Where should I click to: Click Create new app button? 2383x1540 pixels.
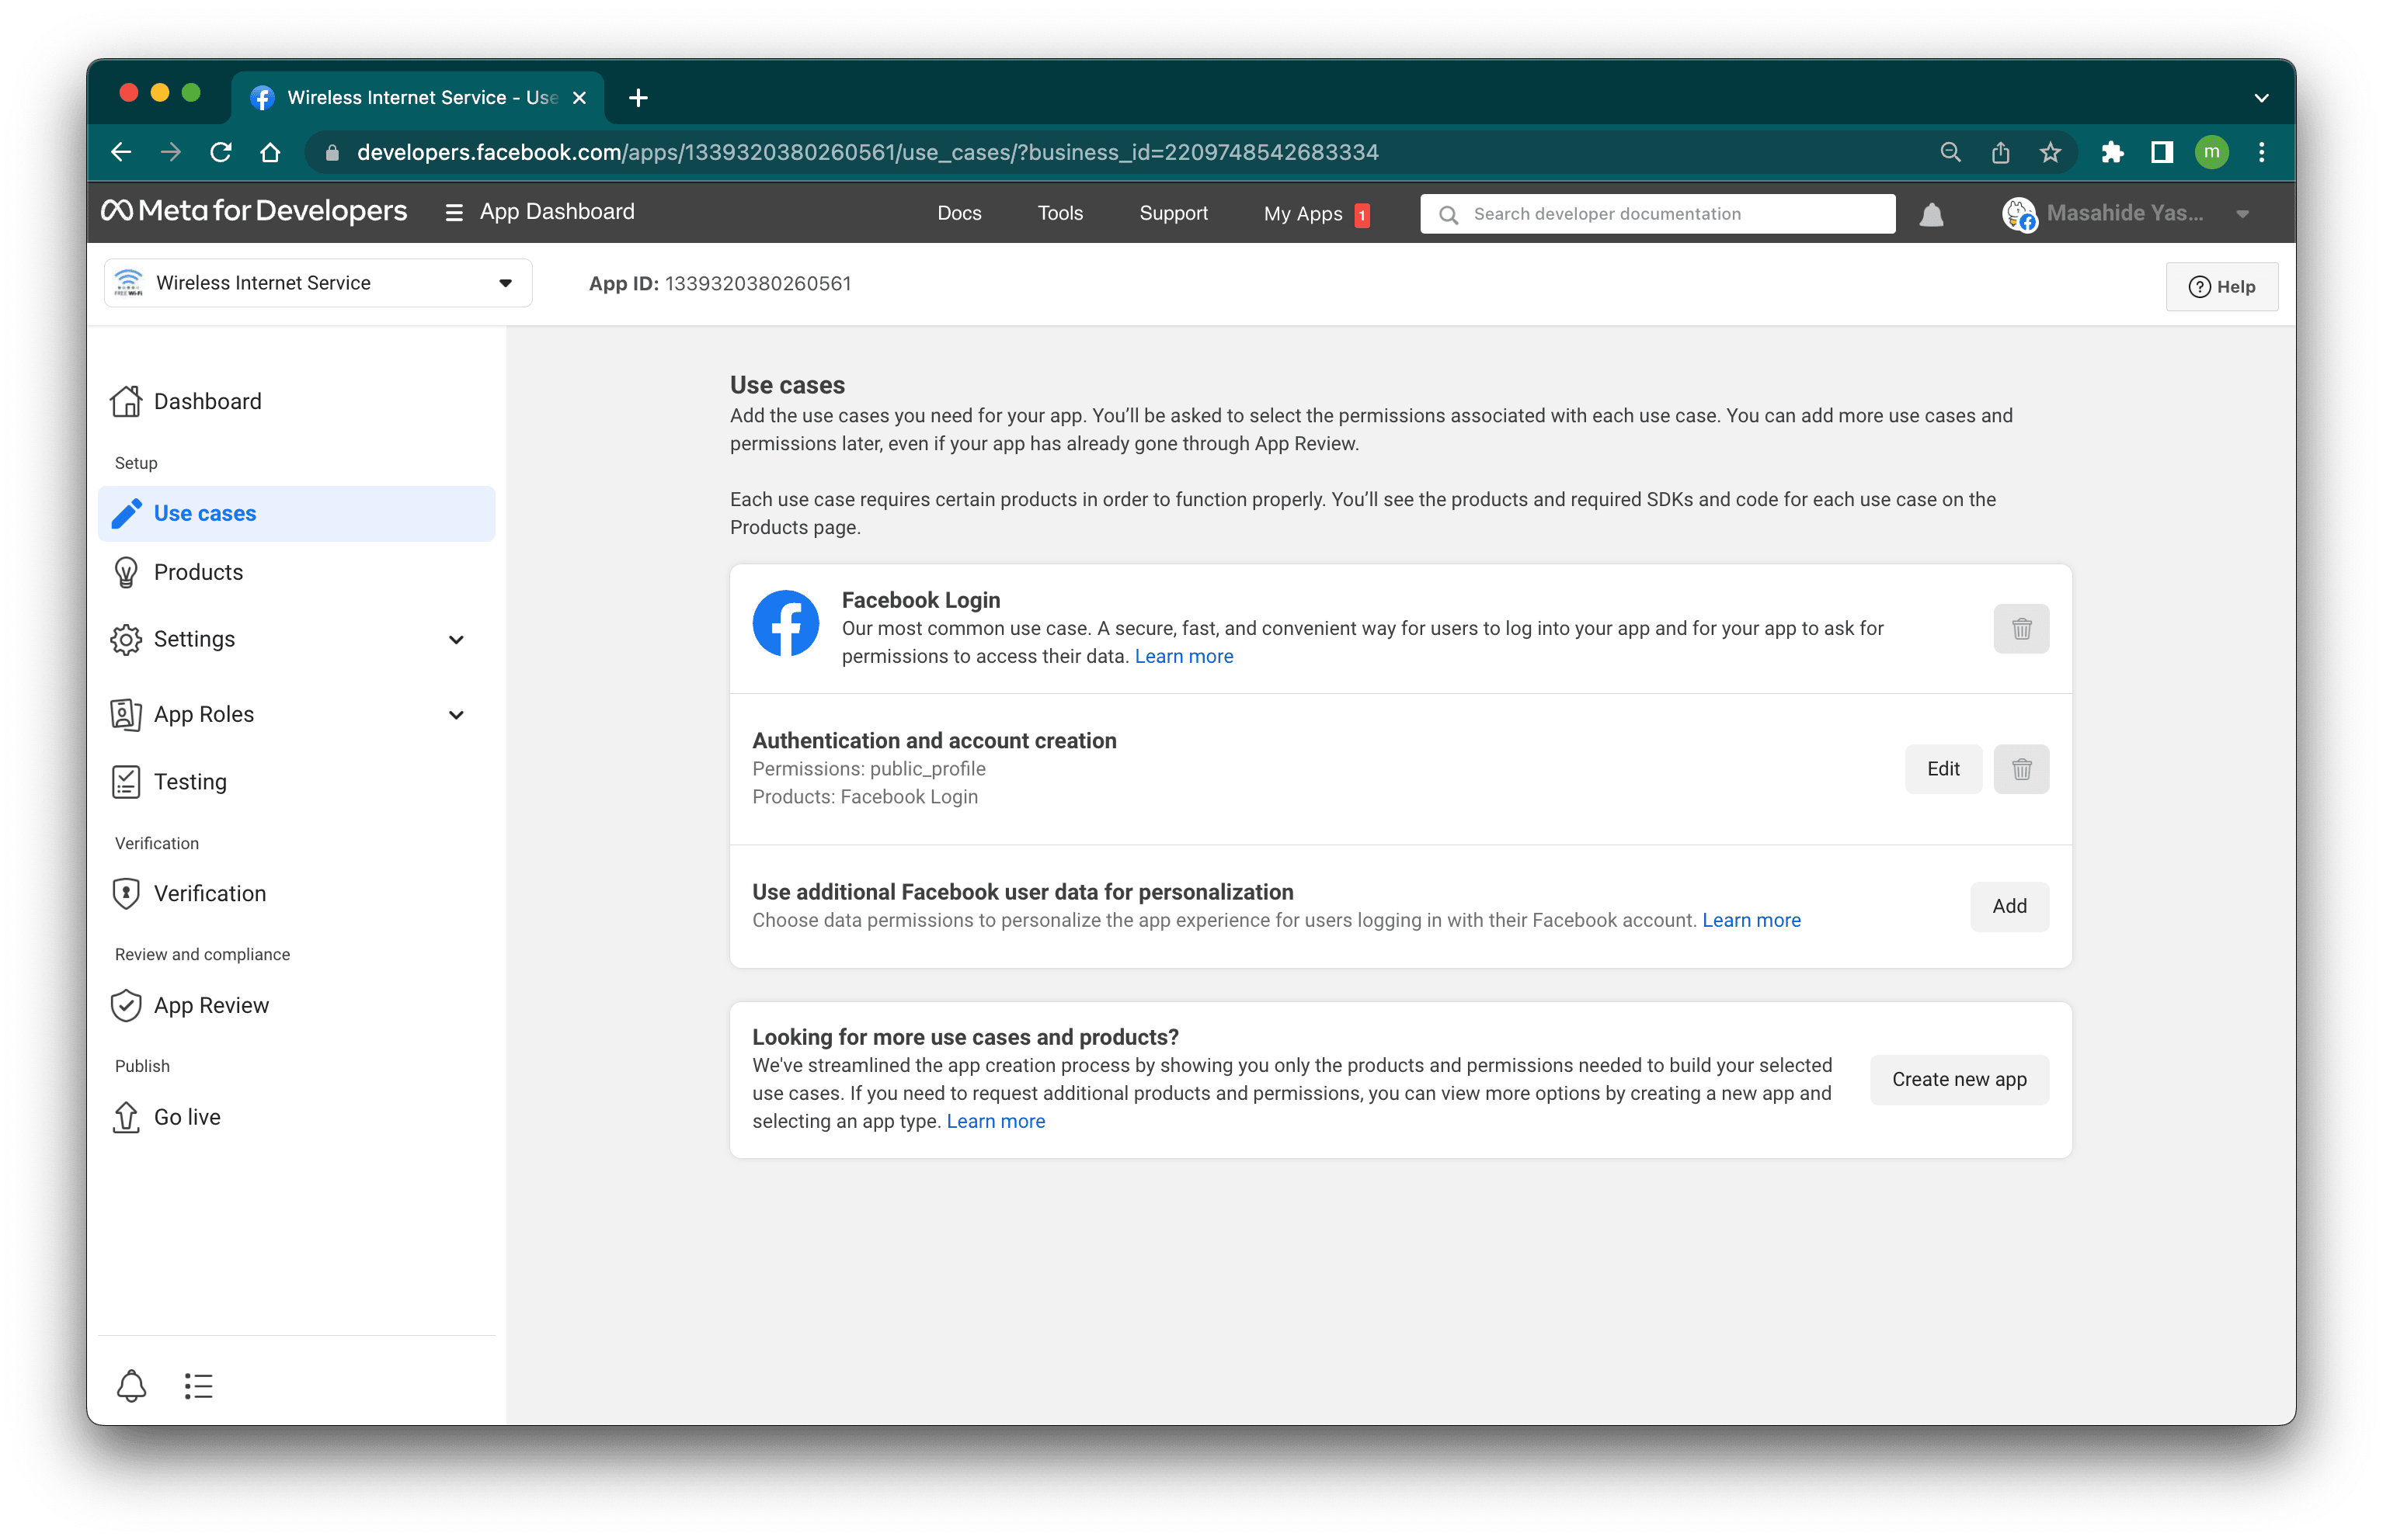click(1959, 1080)
